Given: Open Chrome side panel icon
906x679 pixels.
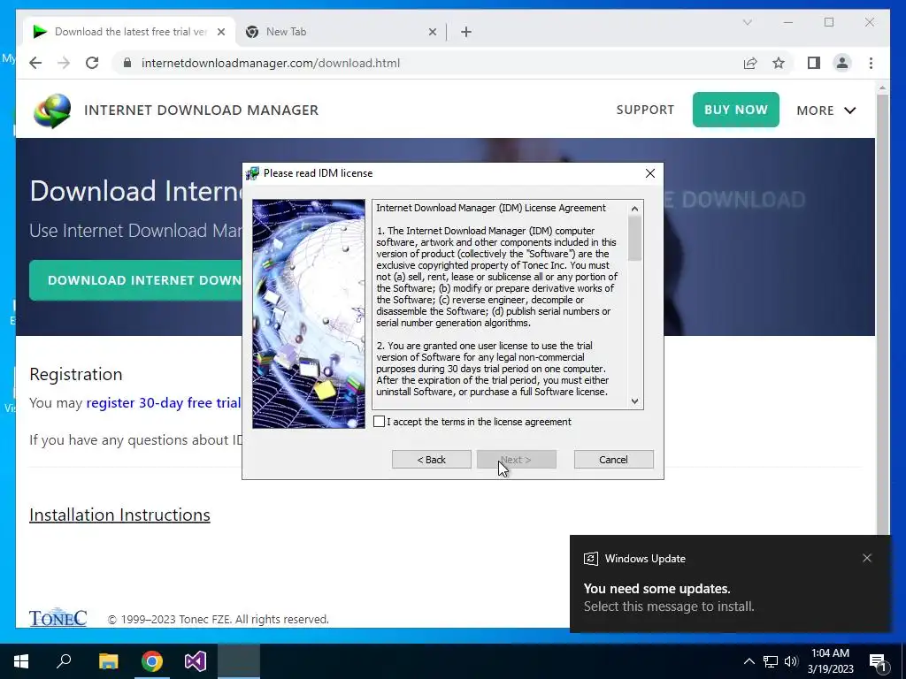Looking at the screenshot, I should point(814,63).
